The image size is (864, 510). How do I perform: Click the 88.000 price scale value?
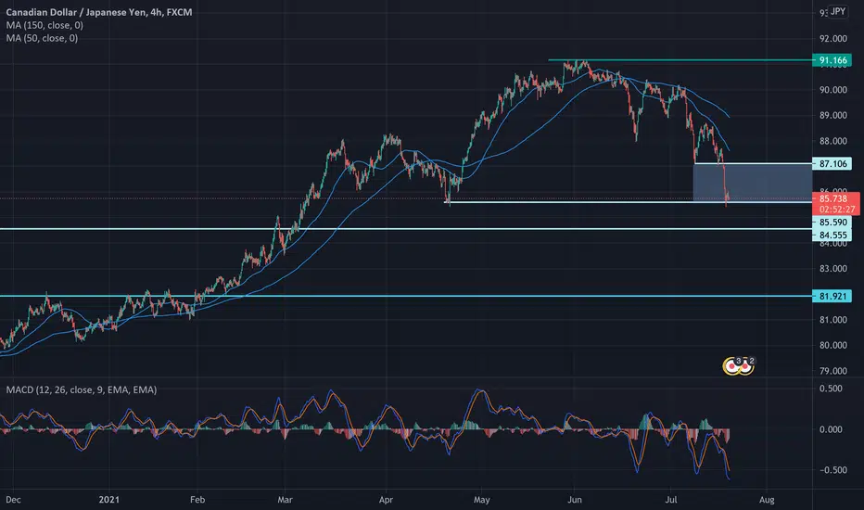tap(833, 141)
